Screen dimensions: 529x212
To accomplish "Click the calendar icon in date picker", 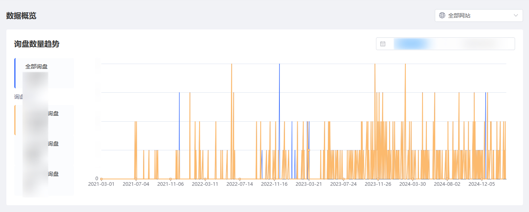I will (383, 44).
